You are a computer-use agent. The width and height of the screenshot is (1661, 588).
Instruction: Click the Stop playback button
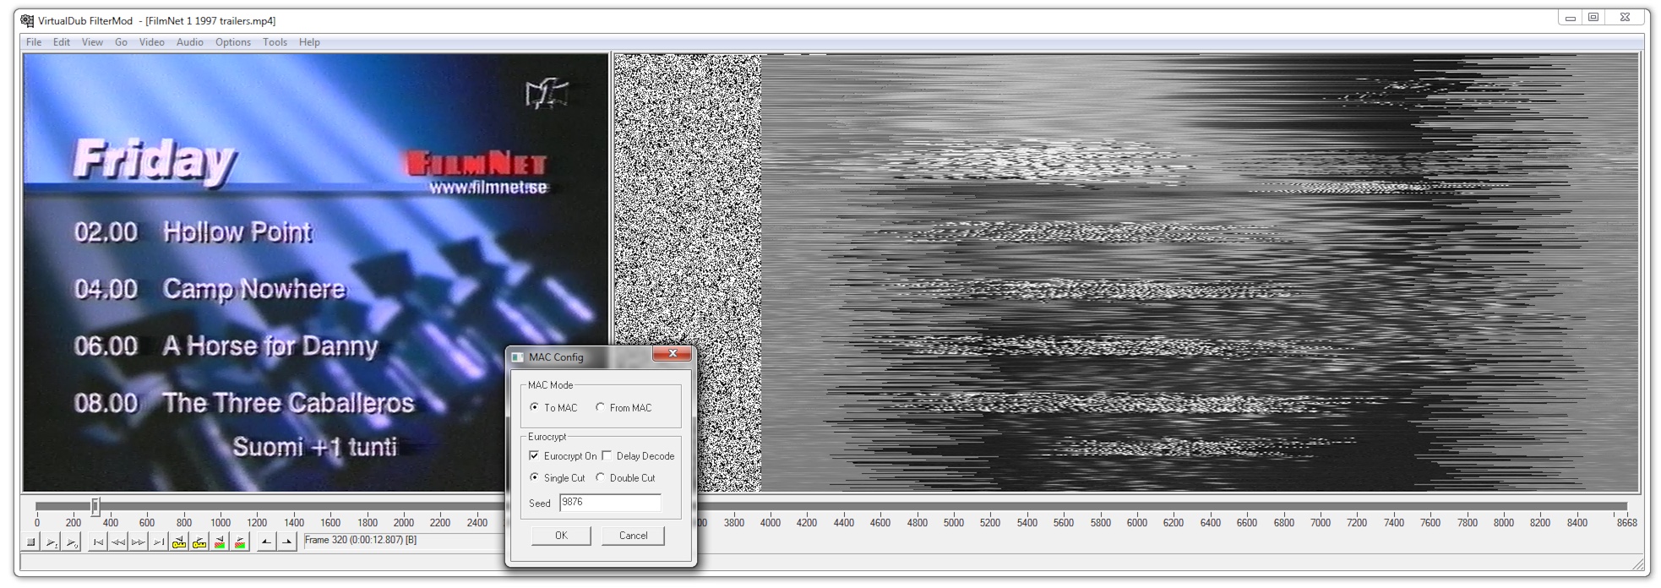(x=31, y=542)
